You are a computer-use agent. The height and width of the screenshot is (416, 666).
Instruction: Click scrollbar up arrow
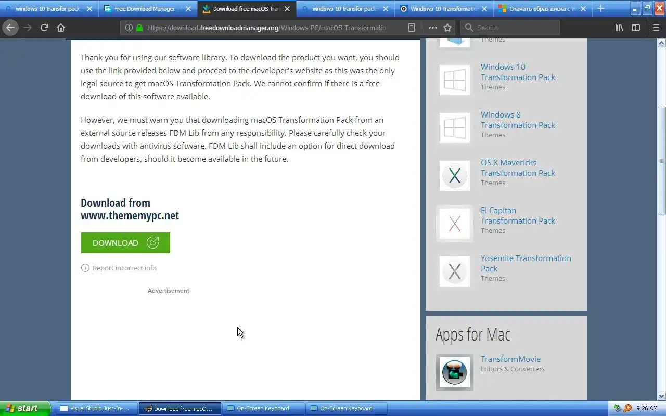pyautogui.click(x=662, y=43)
